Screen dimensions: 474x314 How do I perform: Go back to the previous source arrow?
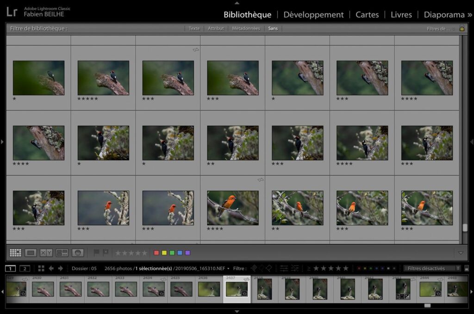51,268
